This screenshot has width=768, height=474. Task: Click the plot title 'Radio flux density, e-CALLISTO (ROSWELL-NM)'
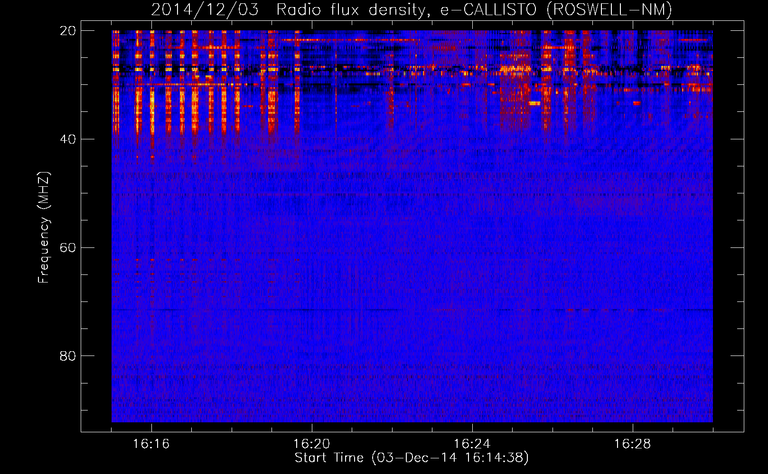(x=474, y=10)
